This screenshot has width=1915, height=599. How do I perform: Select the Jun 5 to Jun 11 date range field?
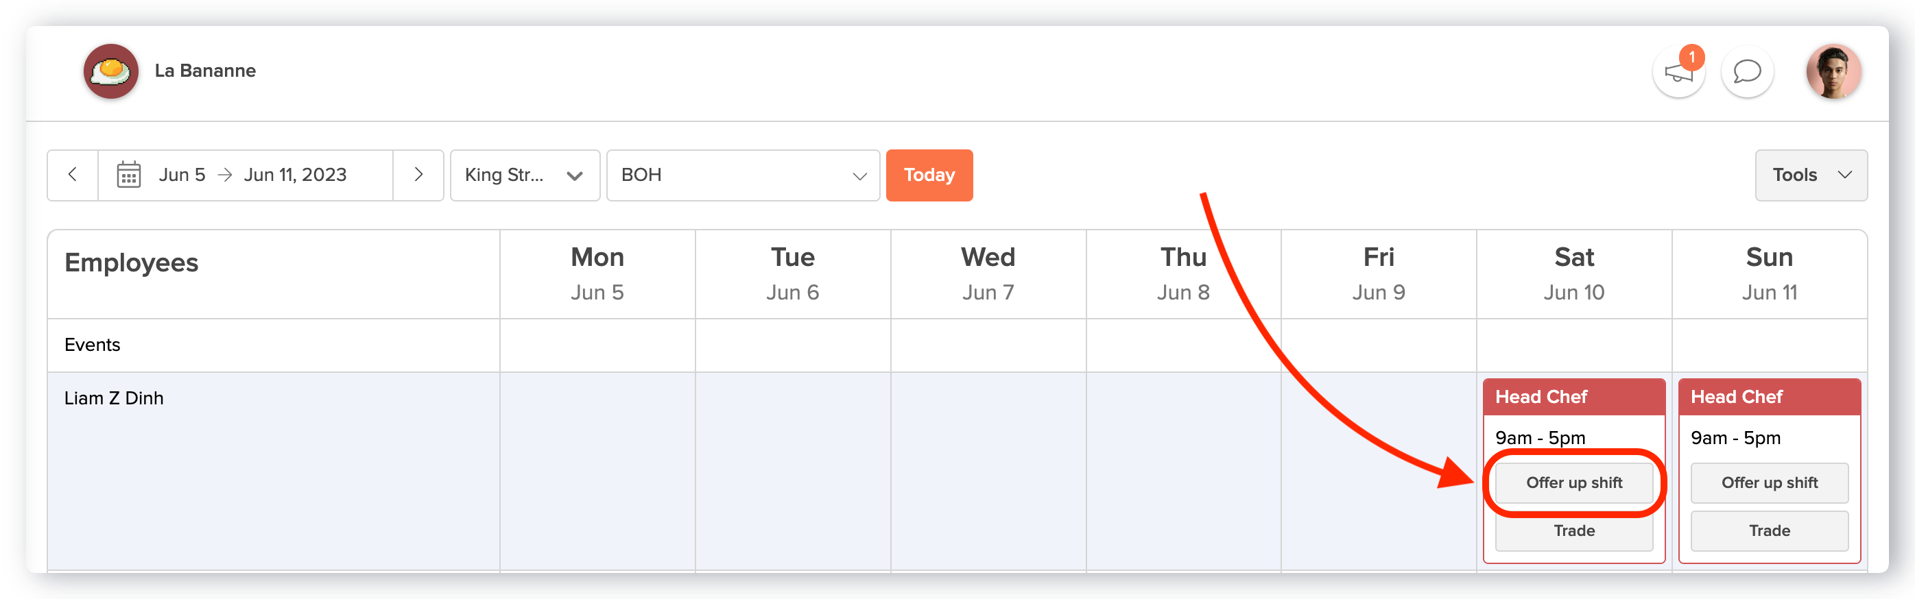coord(246,175)
